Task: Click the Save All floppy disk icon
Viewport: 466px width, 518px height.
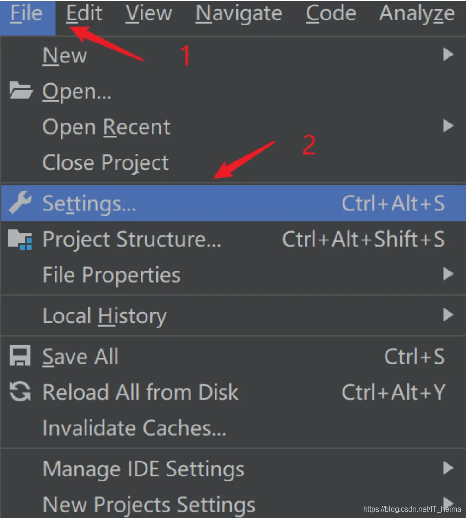Action: 20,357
